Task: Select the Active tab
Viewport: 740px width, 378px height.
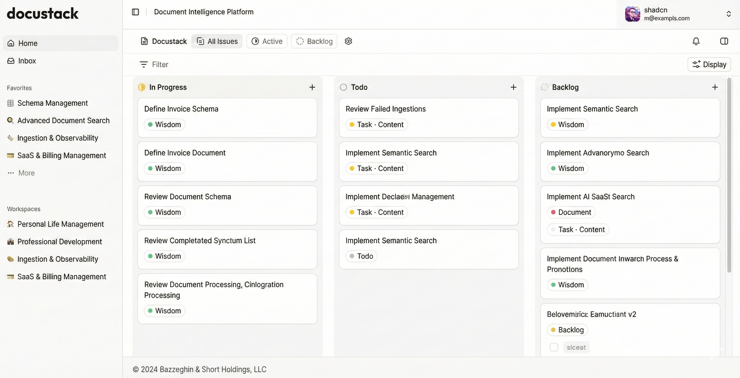Action: pos(267,41)
